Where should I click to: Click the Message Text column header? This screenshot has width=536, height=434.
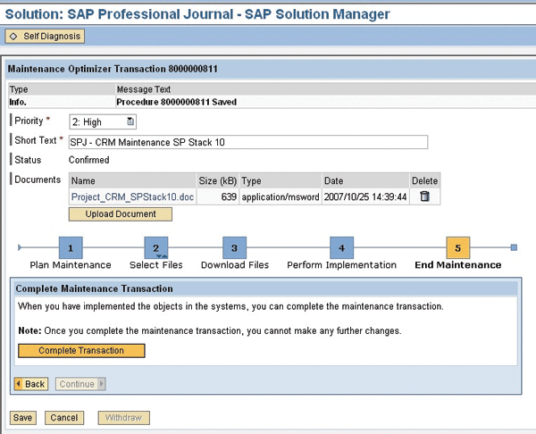[x=144, y=89]
